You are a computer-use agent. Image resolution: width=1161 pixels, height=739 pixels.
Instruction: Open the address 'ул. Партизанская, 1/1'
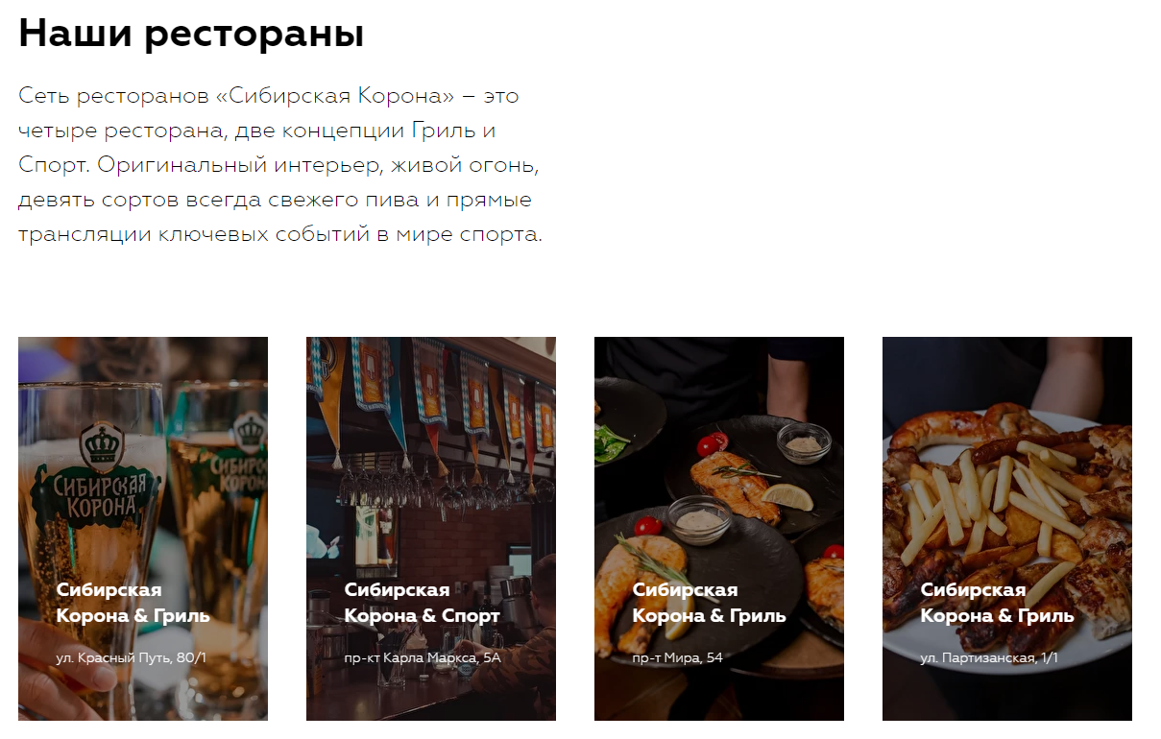point(989,658)
